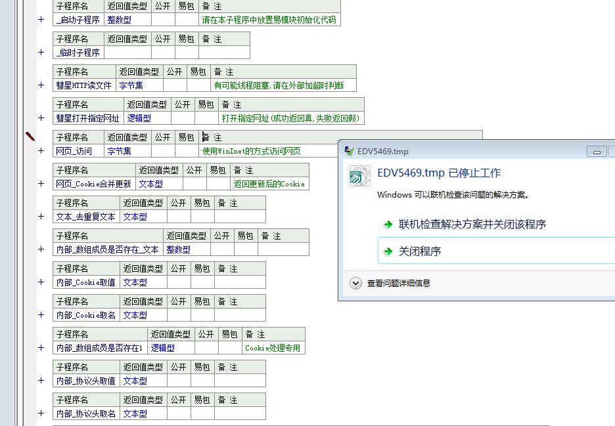
Task: Click the 易语言 program icon in dialog
Action: 359,176
